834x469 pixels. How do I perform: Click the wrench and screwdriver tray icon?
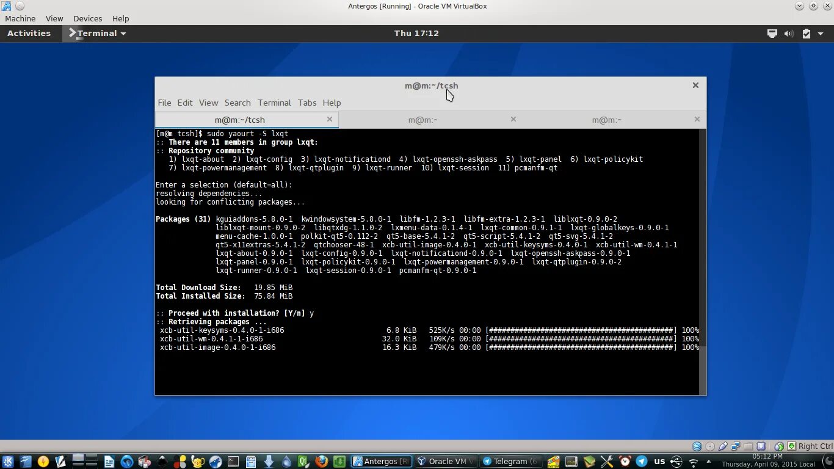tap(606, 462)
